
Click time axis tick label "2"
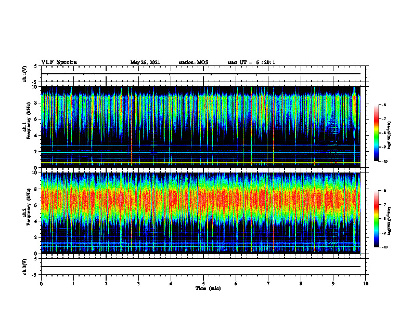[106, 283]
